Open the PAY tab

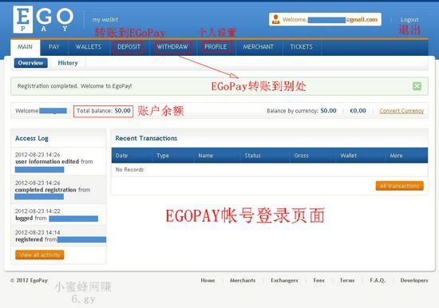54,47
